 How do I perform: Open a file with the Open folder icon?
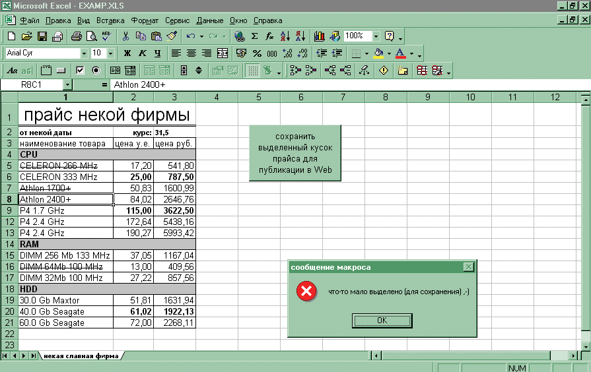click(27, 36)
